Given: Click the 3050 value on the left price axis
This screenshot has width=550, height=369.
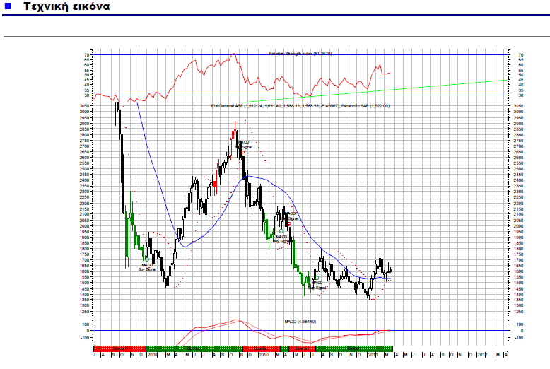Looking at the screenshot, I should (85, 106).
